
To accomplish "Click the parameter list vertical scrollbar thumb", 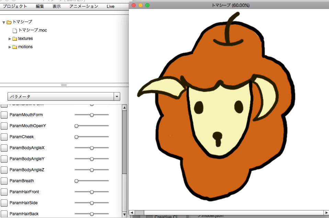I will (124, 142).
